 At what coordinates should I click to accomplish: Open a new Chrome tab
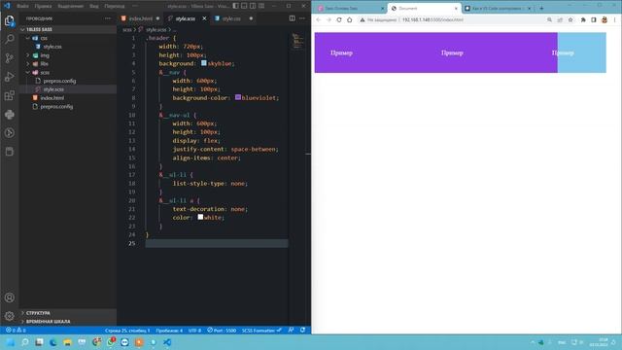coord(541,8)
